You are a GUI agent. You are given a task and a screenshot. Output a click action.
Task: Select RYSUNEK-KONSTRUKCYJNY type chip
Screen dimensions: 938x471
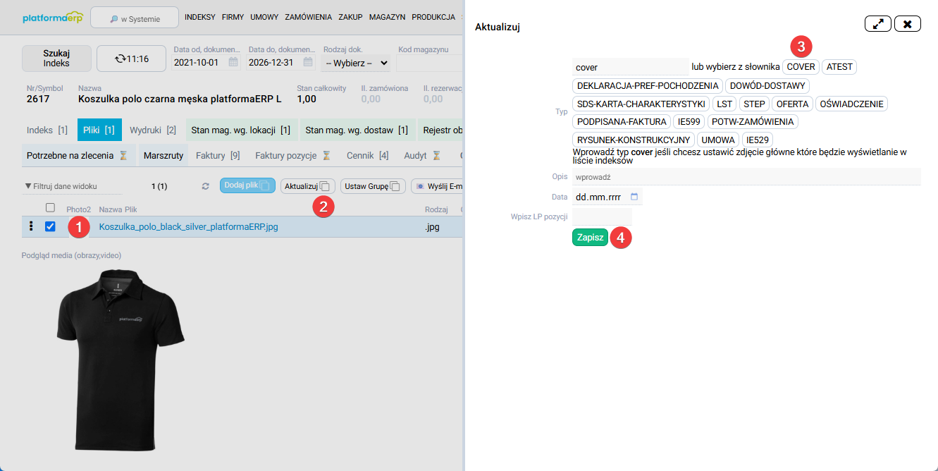click(x=634, y=140)
